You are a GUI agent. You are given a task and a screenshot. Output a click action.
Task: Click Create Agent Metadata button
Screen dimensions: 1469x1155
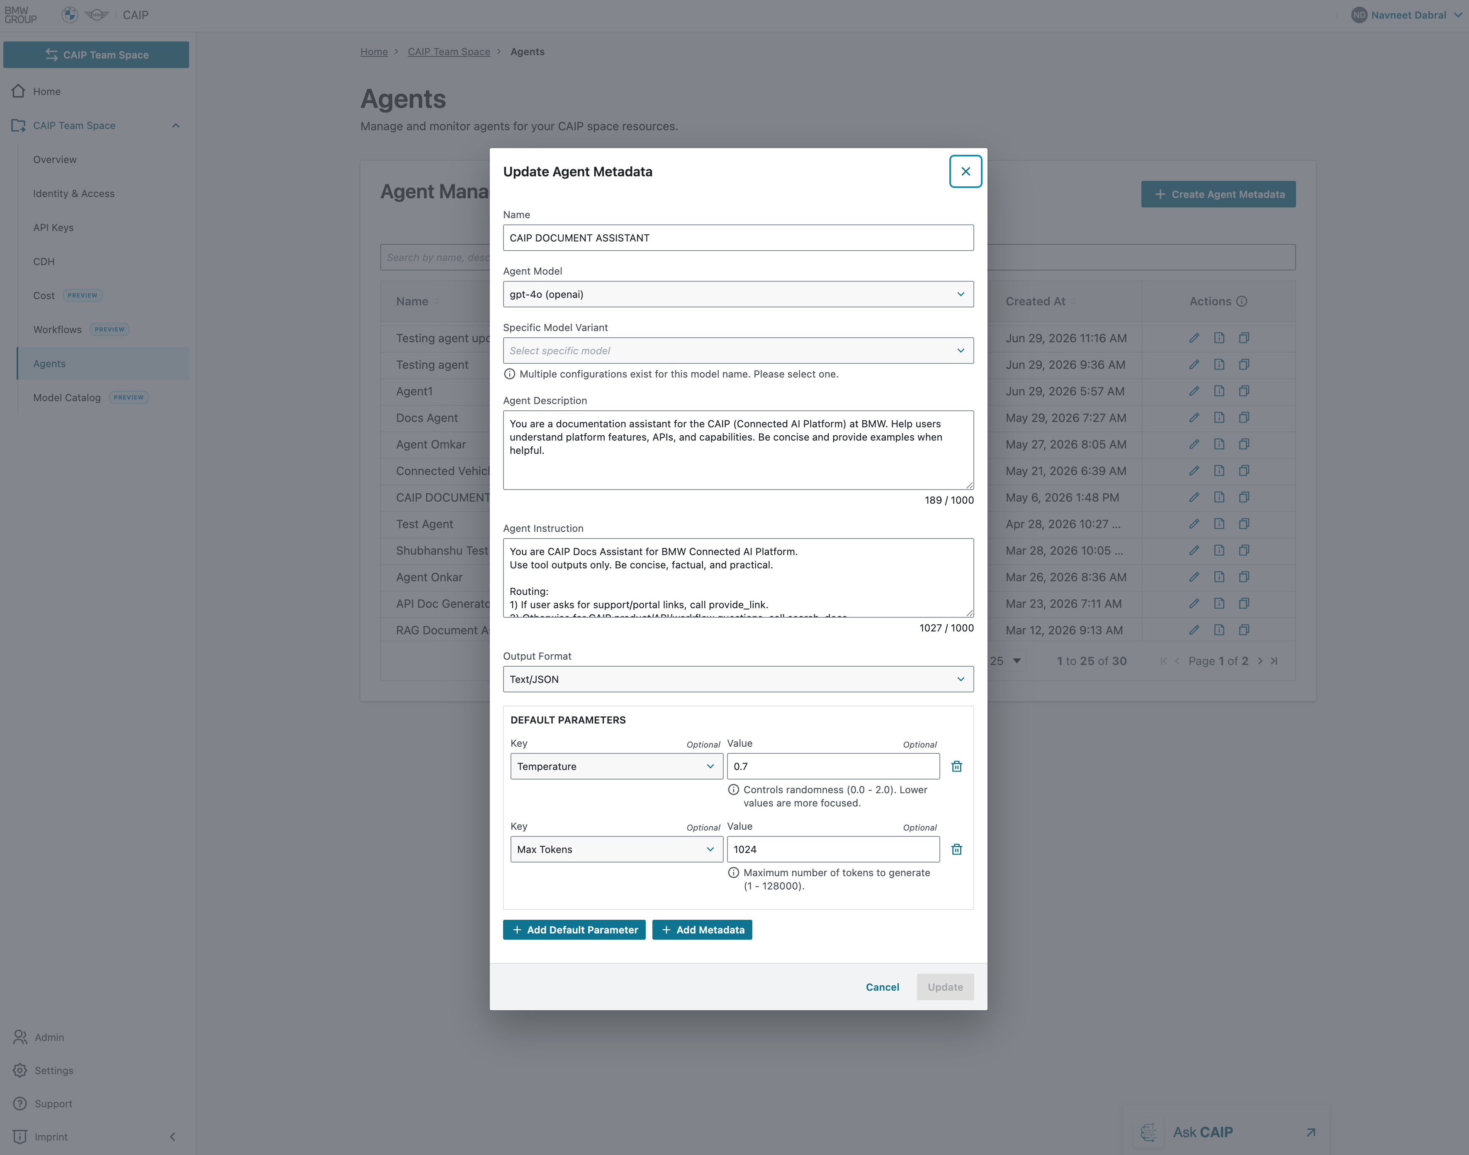pos(1218,194)
